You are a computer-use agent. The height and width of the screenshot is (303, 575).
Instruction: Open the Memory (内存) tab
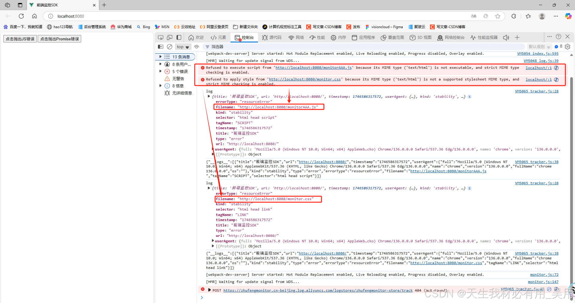(x=338, y=38)
